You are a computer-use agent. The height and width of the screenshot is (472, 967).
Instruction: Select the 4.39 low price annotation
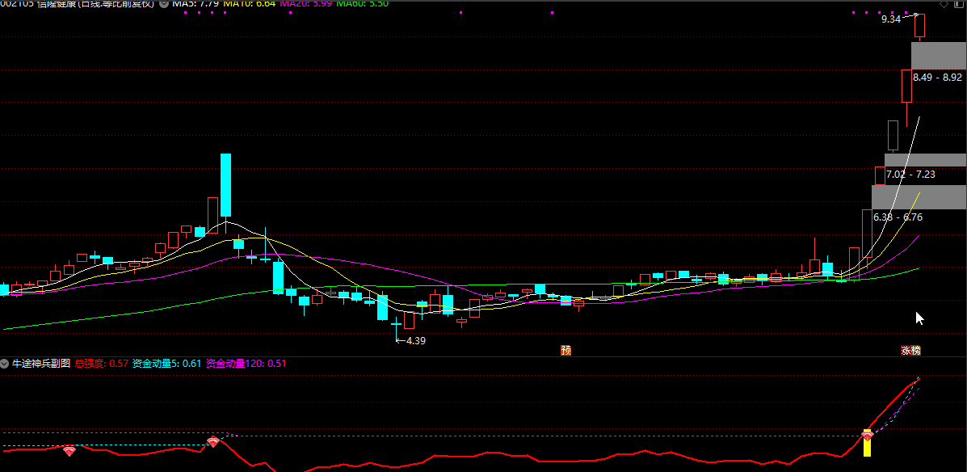415,341
